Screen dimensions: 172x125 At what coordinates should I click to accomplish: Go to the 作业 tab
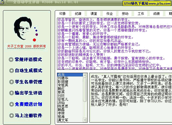[x=109, y=13]
